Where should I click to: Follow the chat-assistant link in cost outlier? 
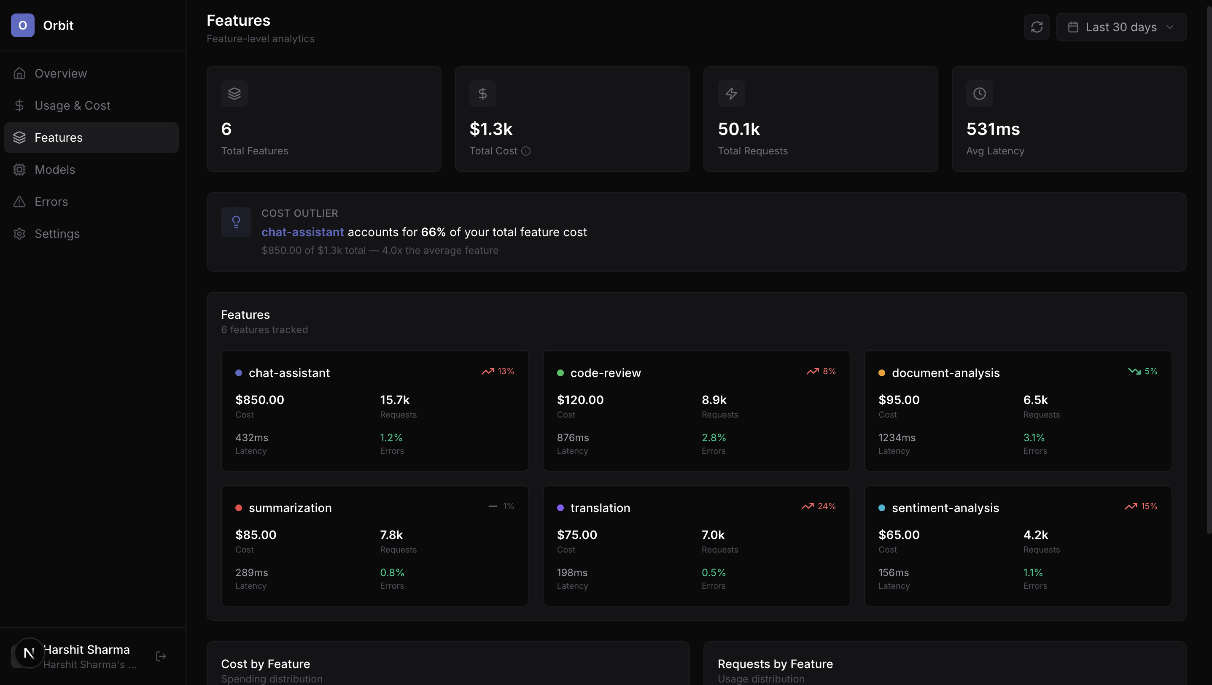pyautogui.click(x=302, y=232)
